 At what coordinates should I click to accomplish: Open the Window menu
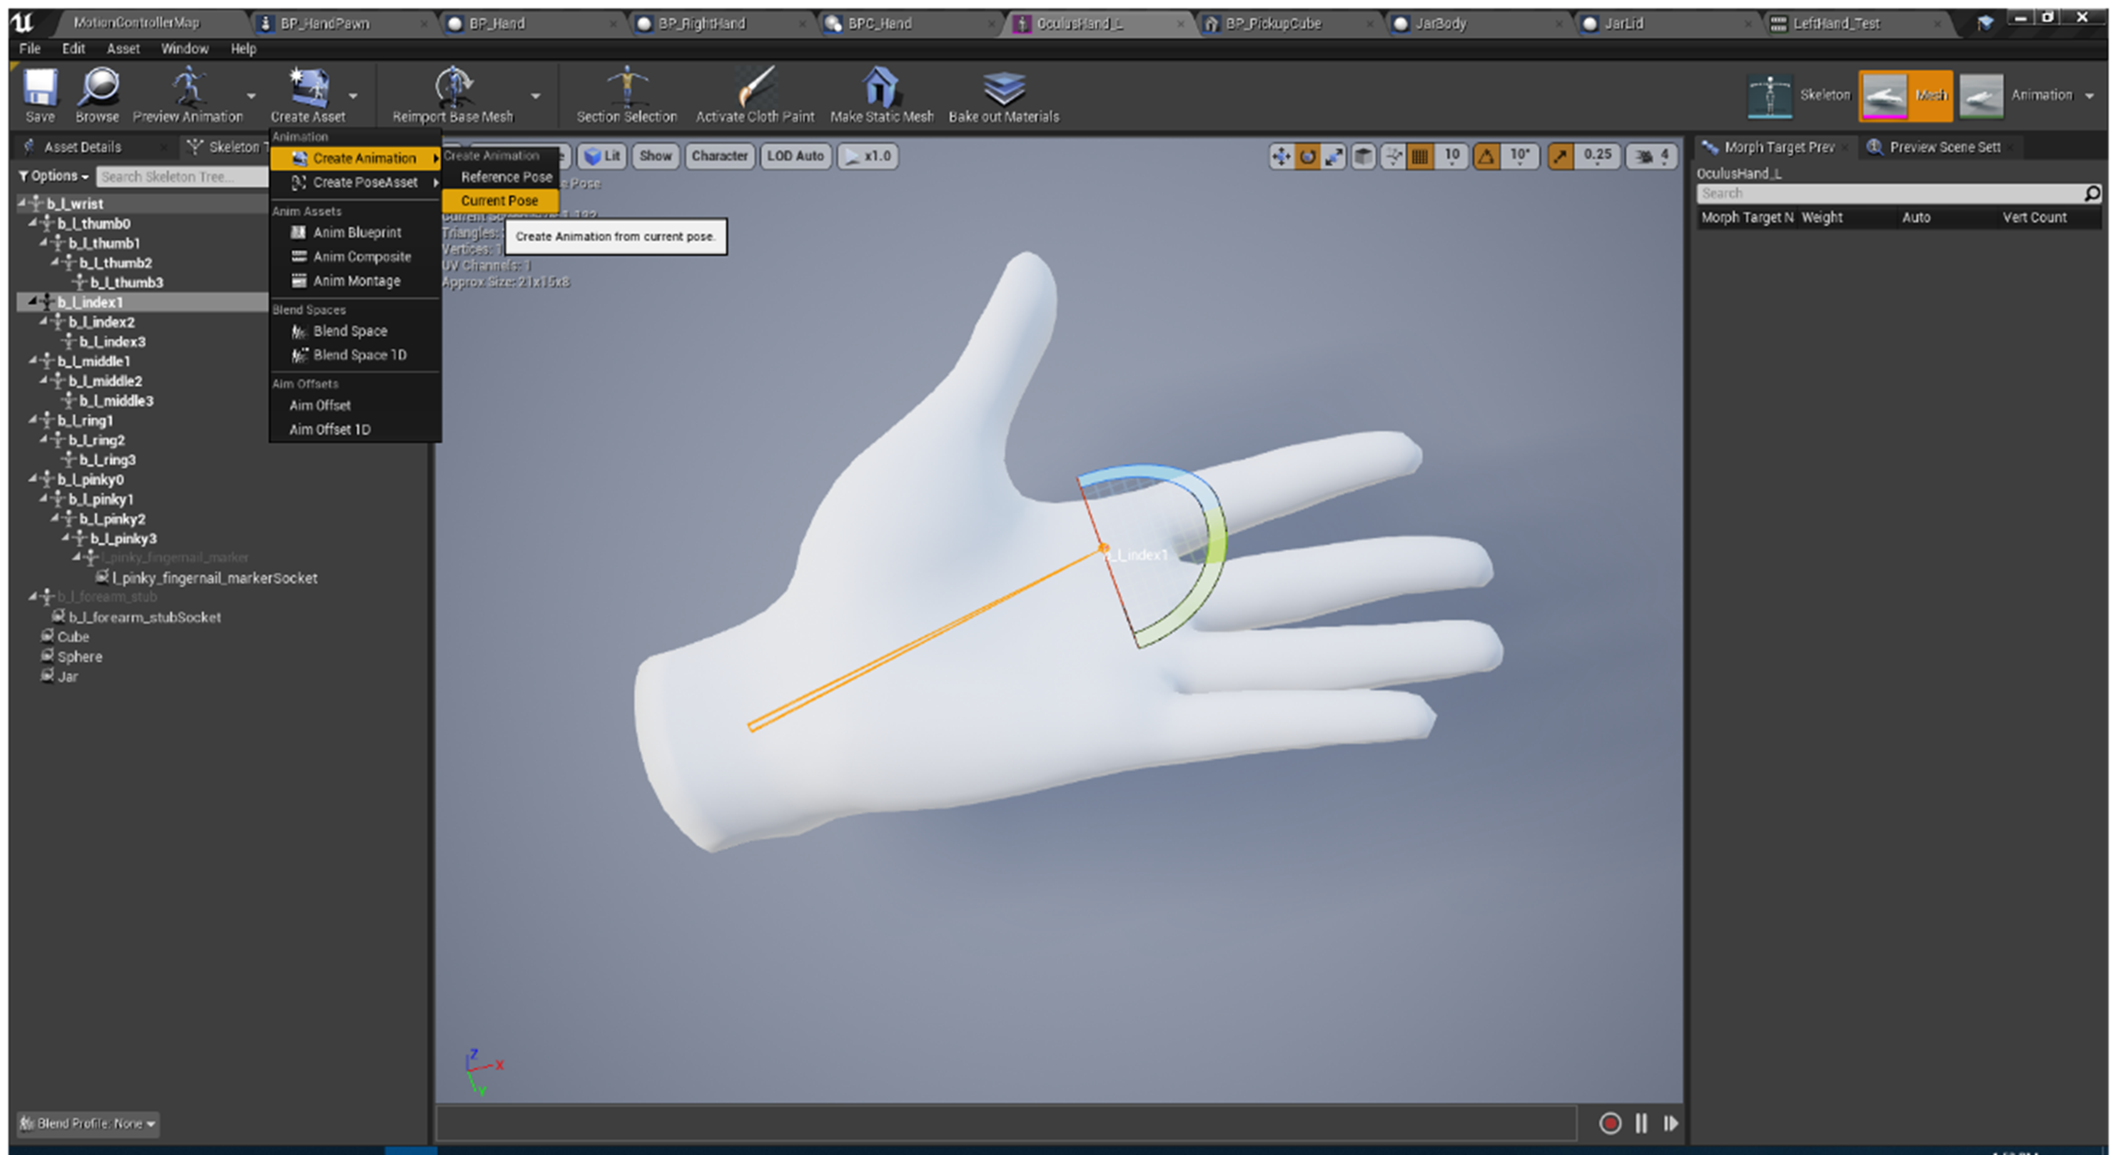(185, 49)
